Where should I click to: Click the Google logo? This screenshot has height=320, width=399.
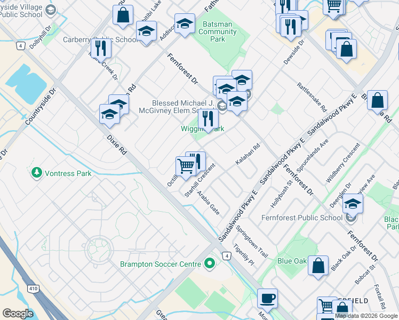[18, 314]
